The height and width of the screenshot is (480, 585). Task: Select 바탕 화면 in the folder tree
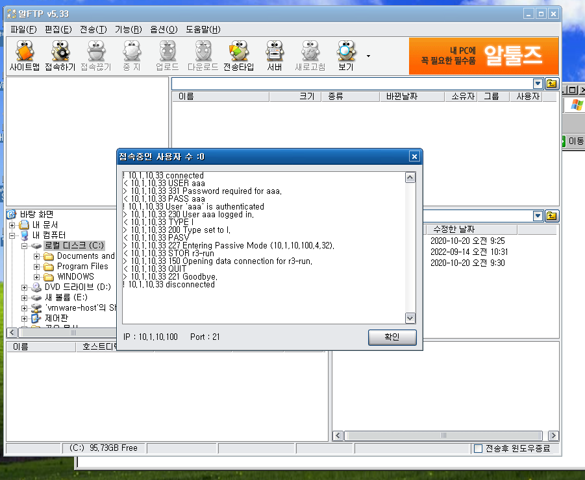pos(36,214)
